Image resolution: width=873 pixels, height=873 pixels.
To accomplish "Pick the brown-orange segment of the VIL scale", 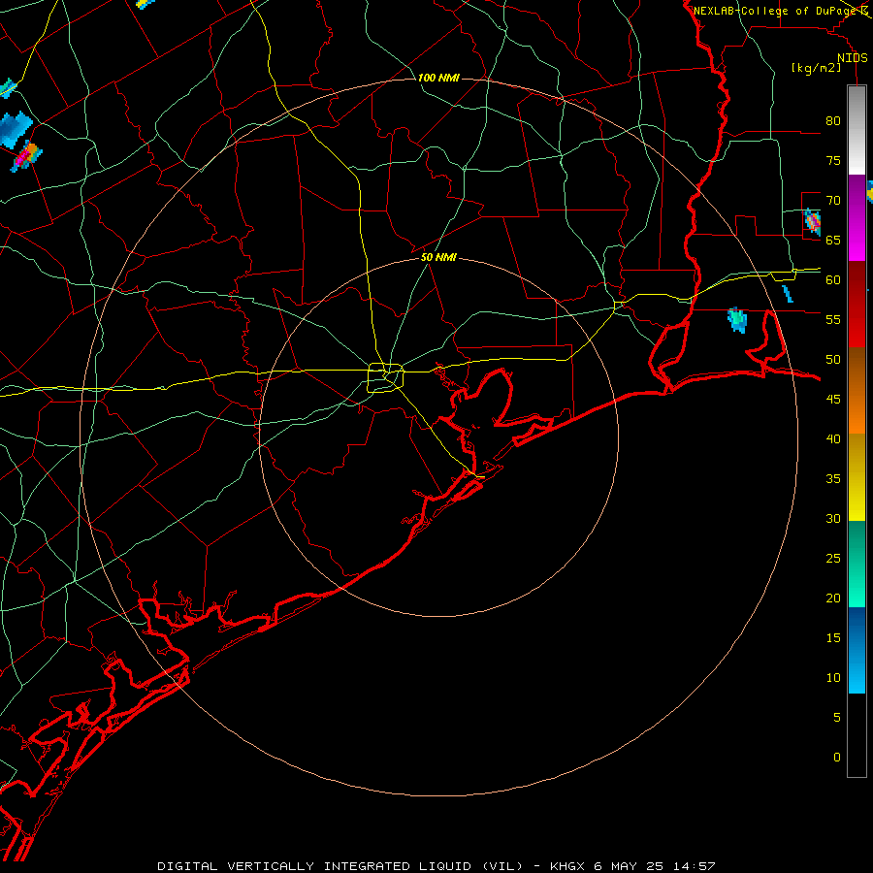I will (857, 390).
